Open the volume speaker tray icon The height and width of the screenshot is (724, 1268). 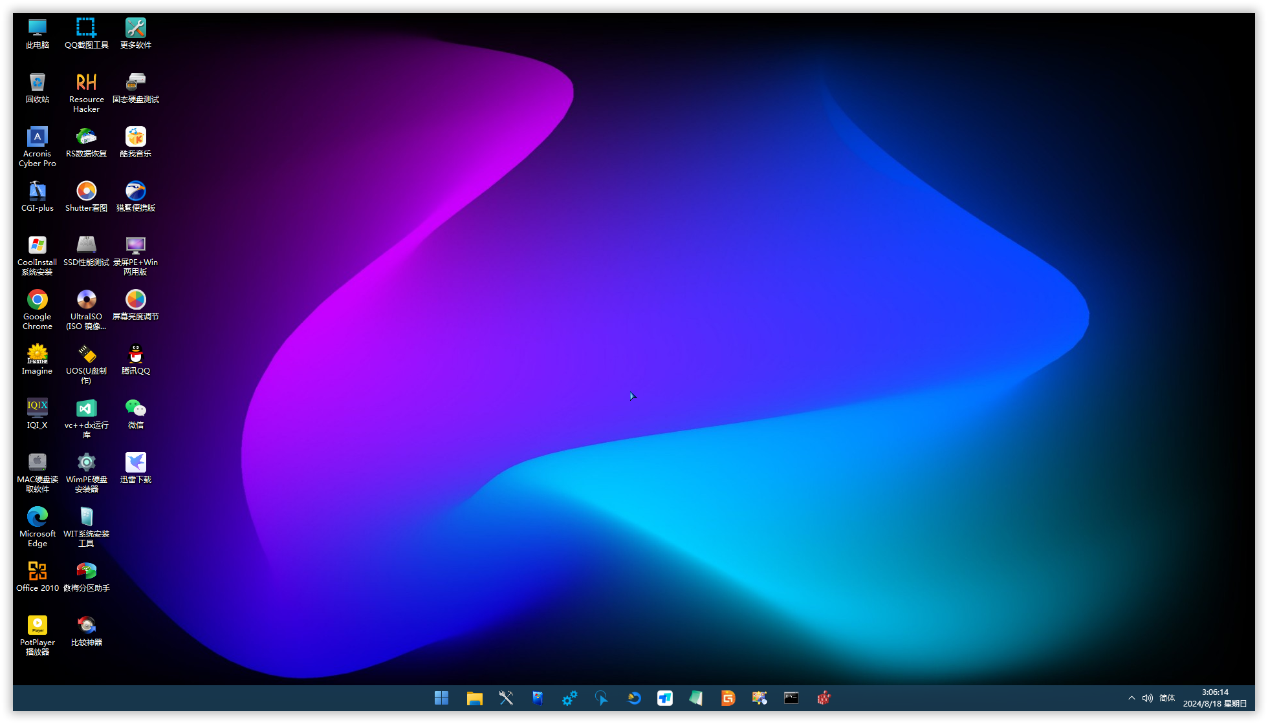coord(1148,698)
